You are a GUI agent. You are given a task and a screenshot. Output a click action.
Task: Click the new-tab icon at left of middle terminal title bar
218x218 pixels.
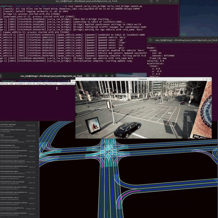[0, 76]
